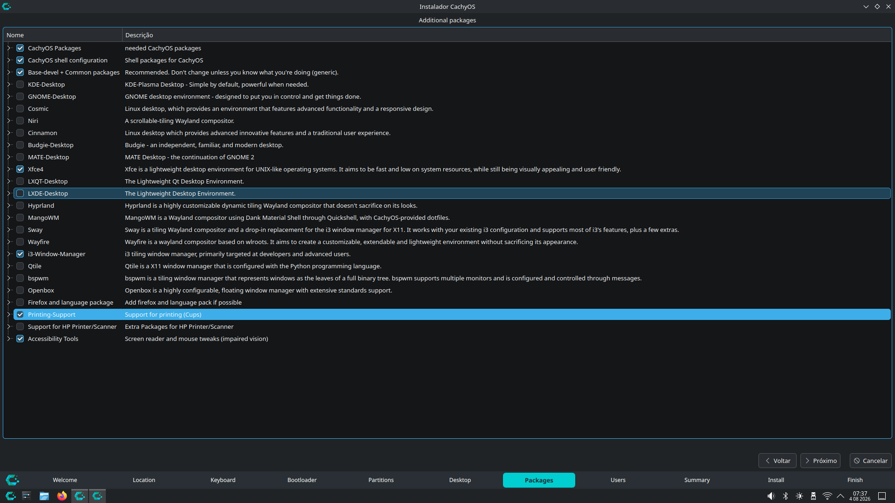
Task: Expand the MangoWM package group
Action: point(9,218)
